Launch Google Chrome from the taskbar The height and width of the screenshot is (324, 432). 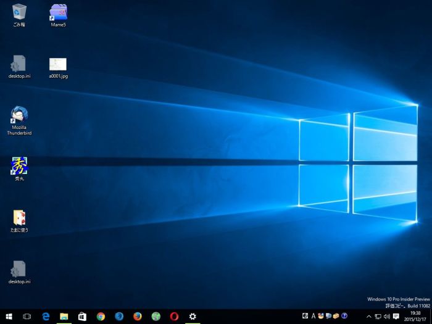click(101, 316)
